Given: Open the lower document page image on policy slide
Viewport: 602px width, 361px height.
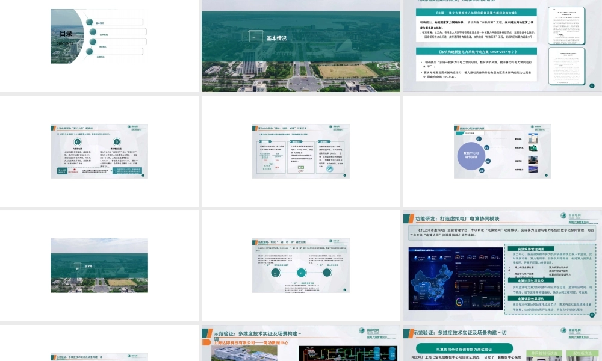Looking at the screenshot, I should pos(571,67).
